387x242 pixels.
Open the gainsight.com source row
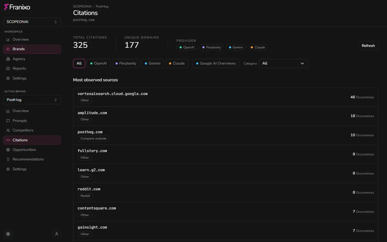point(226,231)
